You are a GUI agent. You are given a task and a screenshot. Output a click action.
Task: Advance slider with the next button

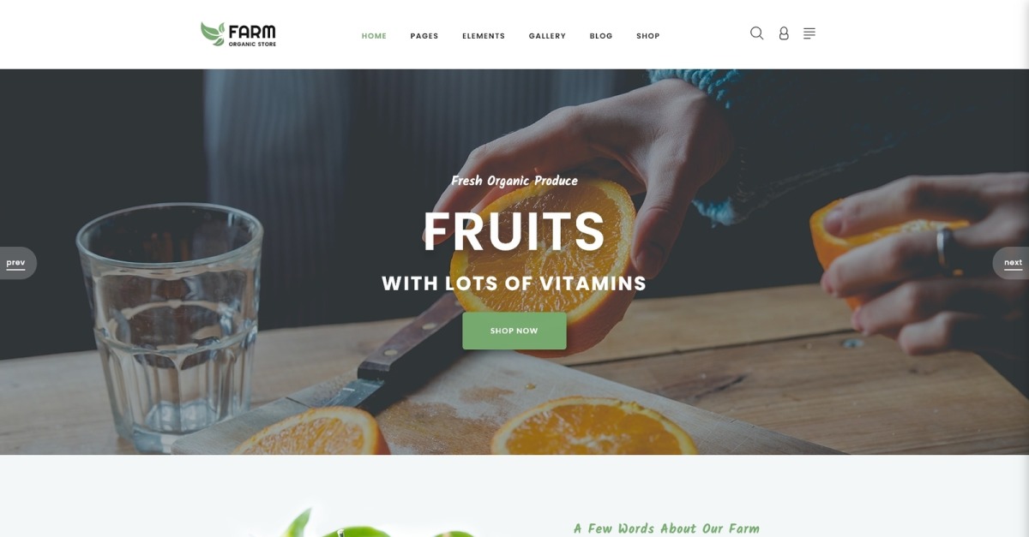[x=1012, y=263]
